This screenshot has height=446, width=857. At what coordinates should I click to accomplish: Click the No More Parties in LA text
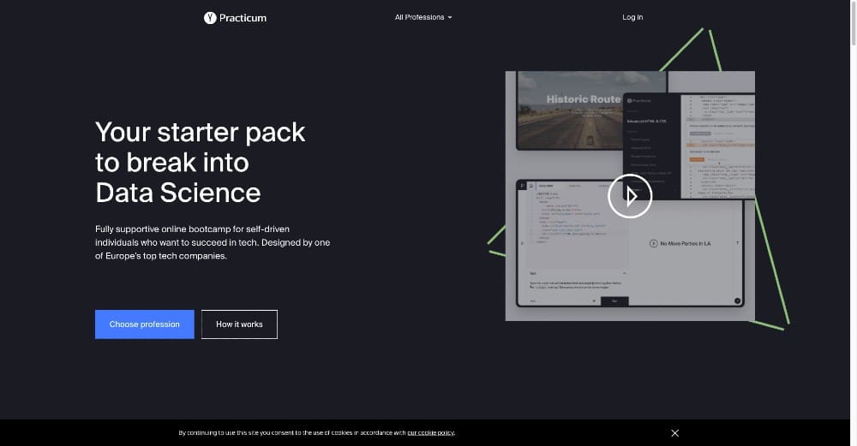point(686,244)
